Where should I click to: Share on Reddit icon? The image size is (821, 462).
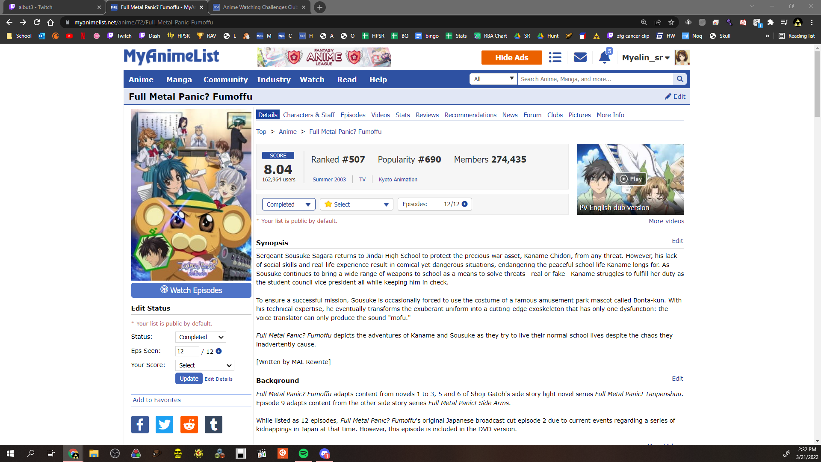coord(189,424)
